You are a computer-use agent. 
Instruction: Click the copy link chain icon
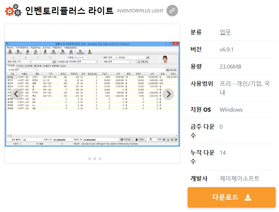[172, 11]
